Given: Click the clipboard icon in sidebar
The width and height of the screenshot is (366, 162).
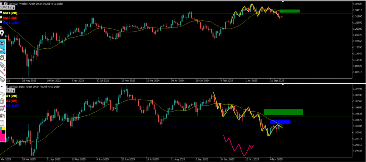Looking at the screenshot, I should click(3, 123).
